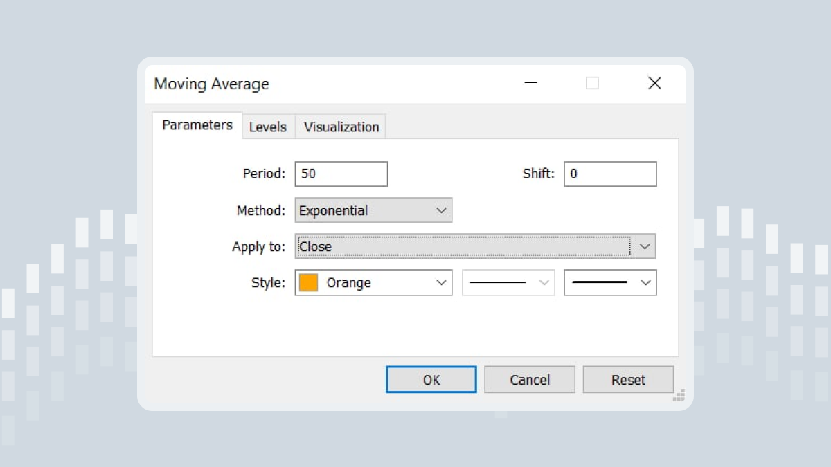Click the maximize window icon
The width and height of the screenshot is (831, 467).
[x=592, y=84]
